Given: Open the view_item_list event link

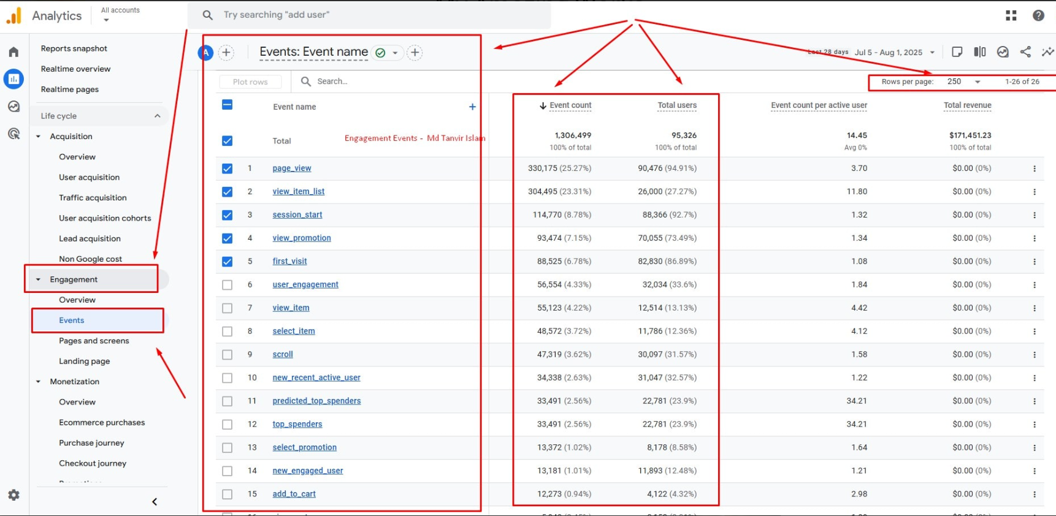Looking at the screenshot, I should coord(299,191).
